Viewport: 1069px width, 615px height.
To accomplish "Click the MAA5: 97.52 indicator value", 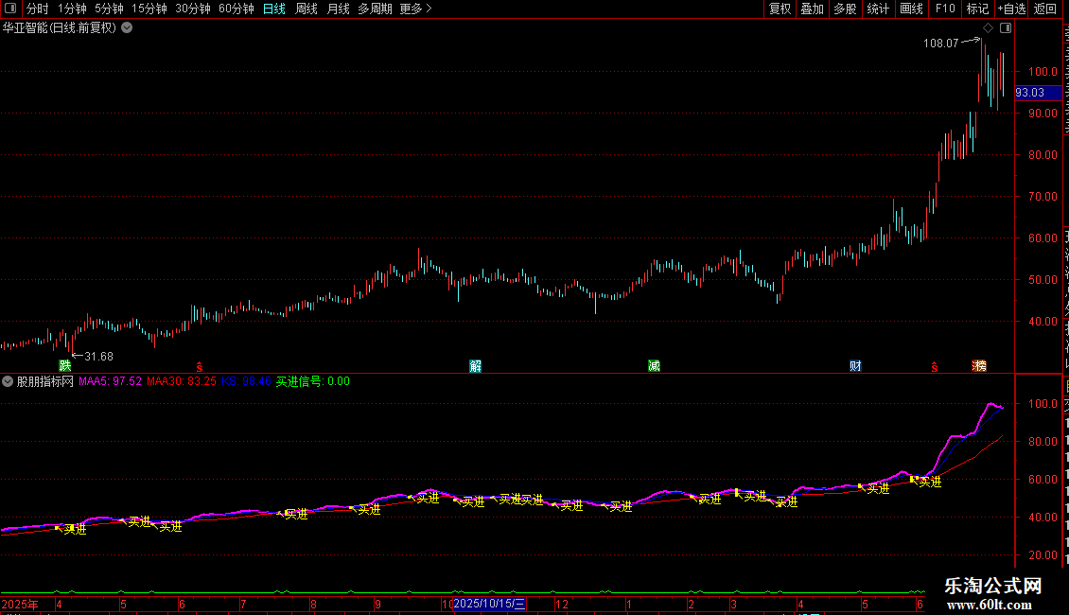I will click(110, 382).
